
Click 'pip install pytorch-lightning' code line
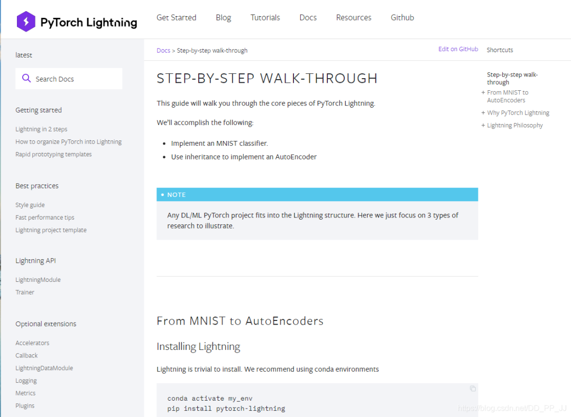(226, 409)
